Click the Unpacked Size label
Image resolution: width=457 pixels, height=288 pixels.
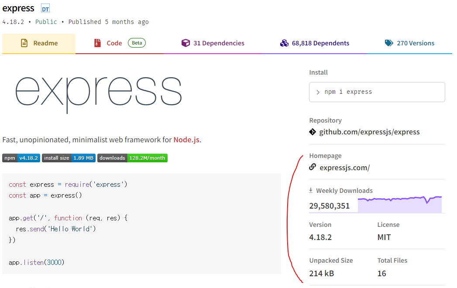[331, 261]
